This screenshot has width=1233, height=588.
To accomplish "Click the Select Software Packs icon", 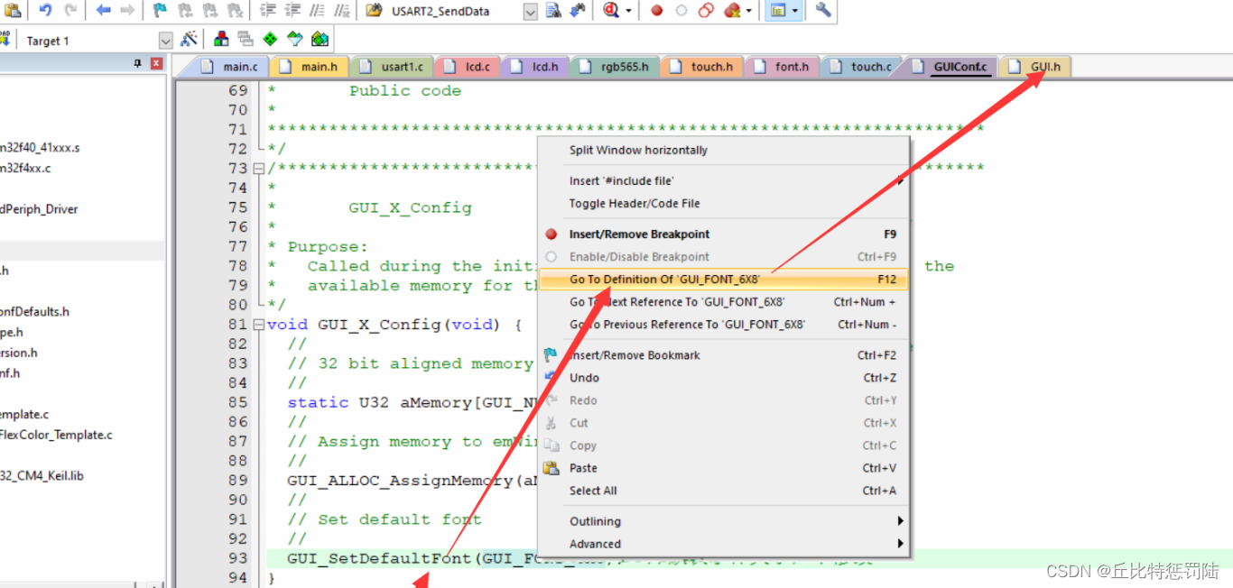I will click(x=294, y=39).
